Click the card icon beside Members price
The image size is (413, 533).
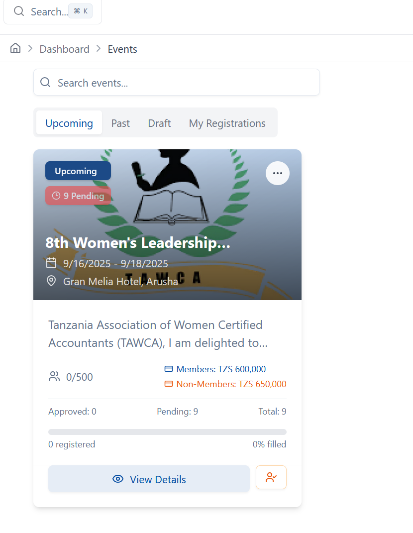[169, 369]
